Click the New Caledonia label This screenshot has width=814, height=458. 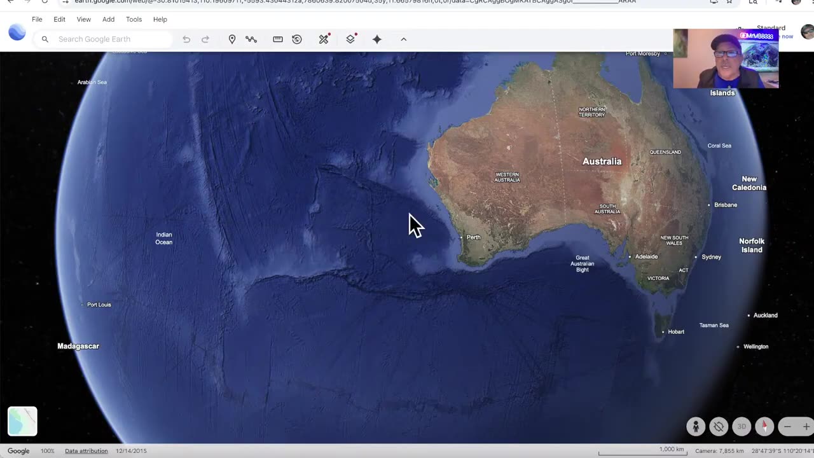point(749,183)
